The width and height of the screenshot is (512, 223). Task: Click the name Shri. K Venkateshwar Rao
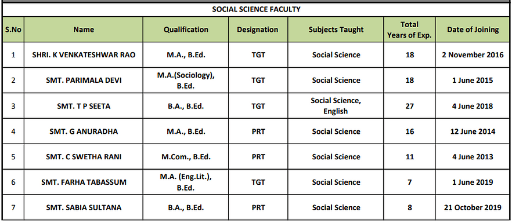click(x=84, y=55)
